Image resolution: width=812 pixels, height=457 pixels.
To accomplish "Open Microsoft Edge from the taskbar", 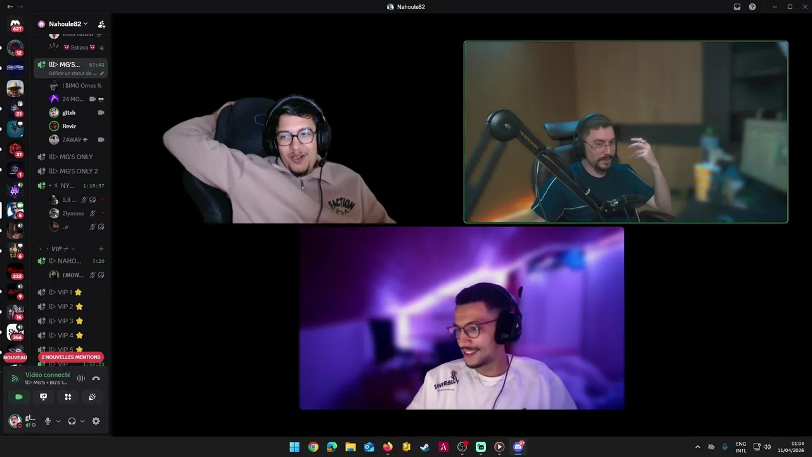I will 332,447.
